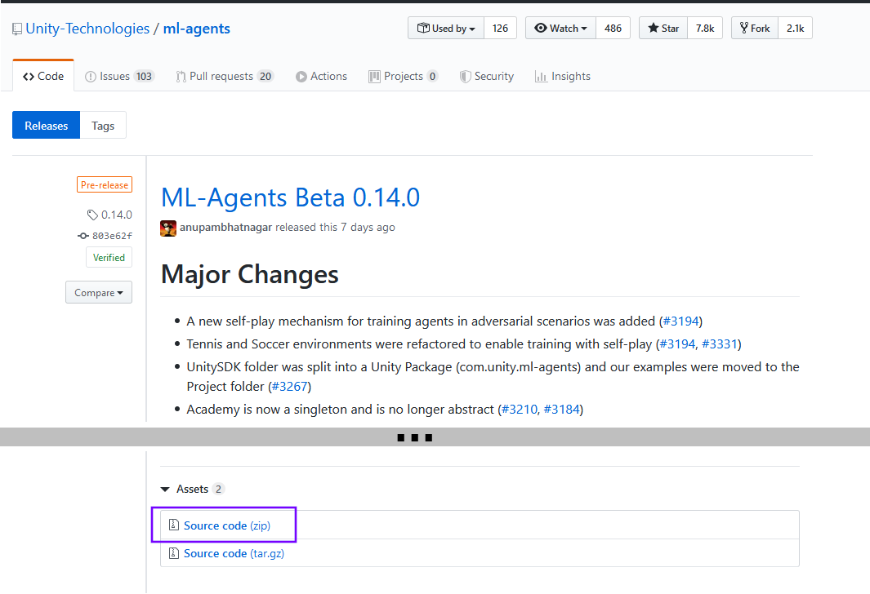Open the ML-Agents Beta 0.14.0 title
The image size is (870, 594).
[x=290, y=197]
